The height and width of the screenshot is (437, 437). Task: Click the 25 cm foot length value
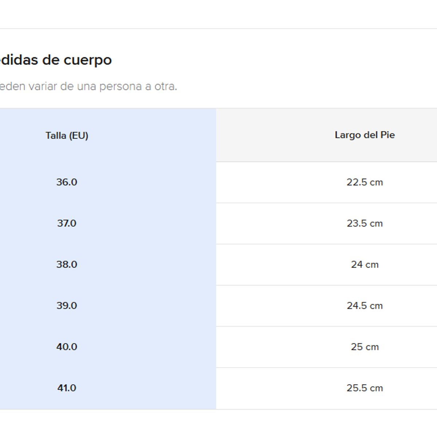[365, 347]
